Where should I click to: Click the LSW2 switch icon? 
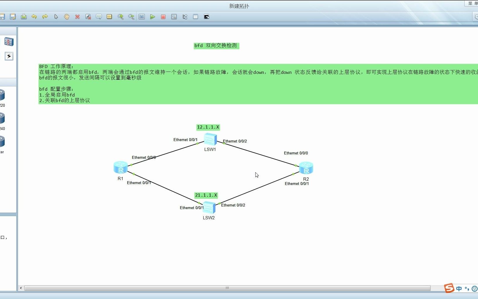[x=209, y=207]
